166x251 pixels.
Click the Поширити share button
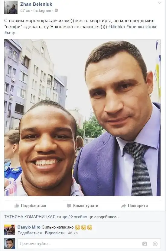135,205
